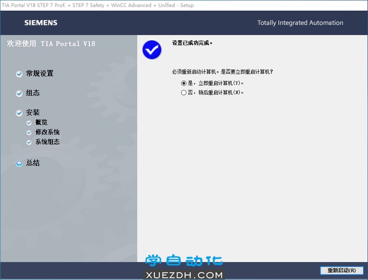Select 概览 sub-step label
The image size is (368, 280).
coord(41,122)
